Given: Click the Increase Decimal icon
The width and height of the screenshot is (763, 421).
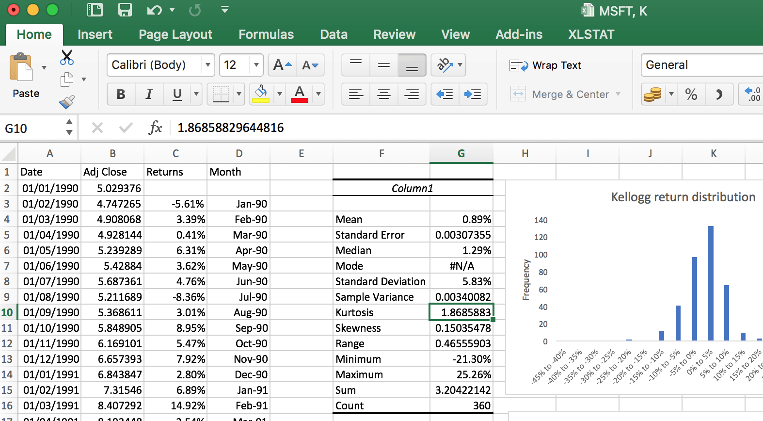Looking at the screenshot, I should pos(752,94).
